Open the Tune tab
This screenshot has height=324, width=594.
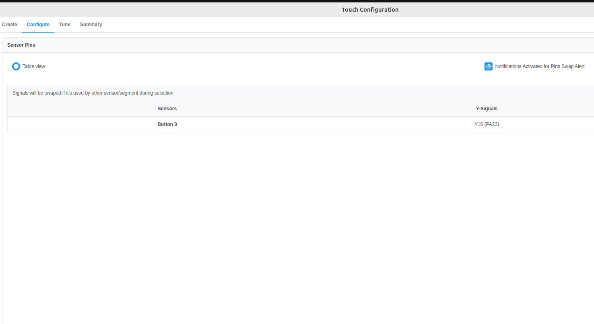(x=65, y=25)
